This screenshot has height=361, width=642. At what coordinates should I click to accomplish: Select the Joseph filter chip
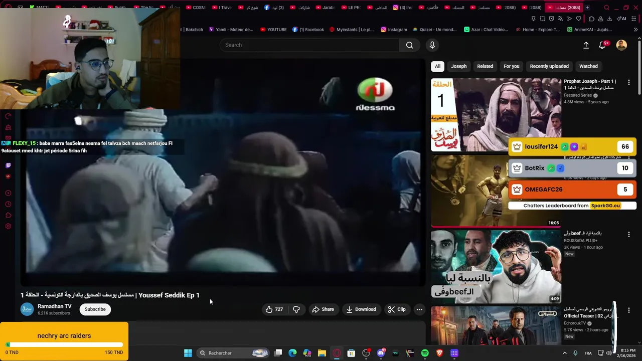458,66
